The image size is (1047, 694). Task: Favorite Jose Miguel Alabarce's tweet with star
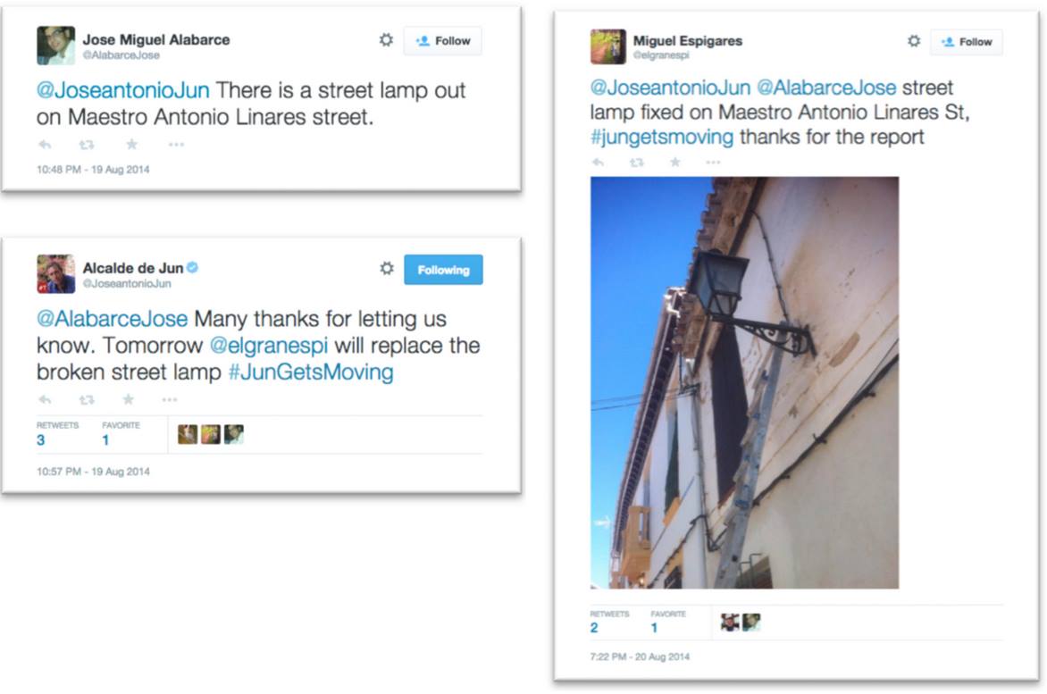coord(131,144)
